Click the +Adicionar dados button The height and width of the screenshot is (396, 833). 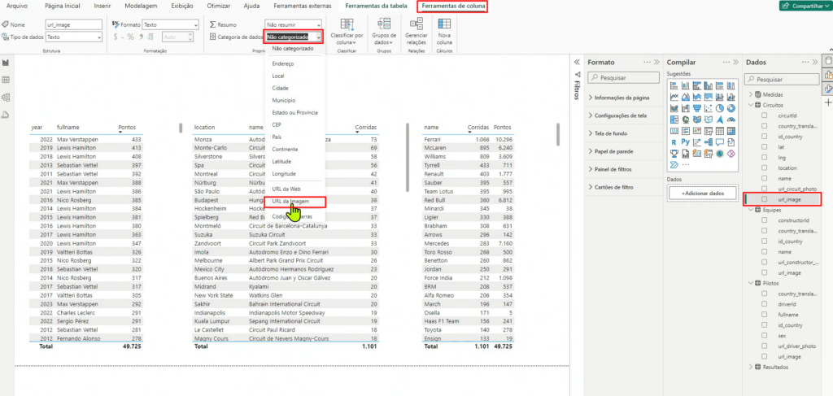click(x=701, y=194)
